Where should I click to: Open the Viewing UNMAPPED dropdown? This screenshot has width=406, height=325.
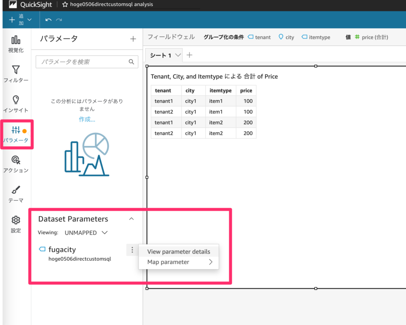pos(83,232)
